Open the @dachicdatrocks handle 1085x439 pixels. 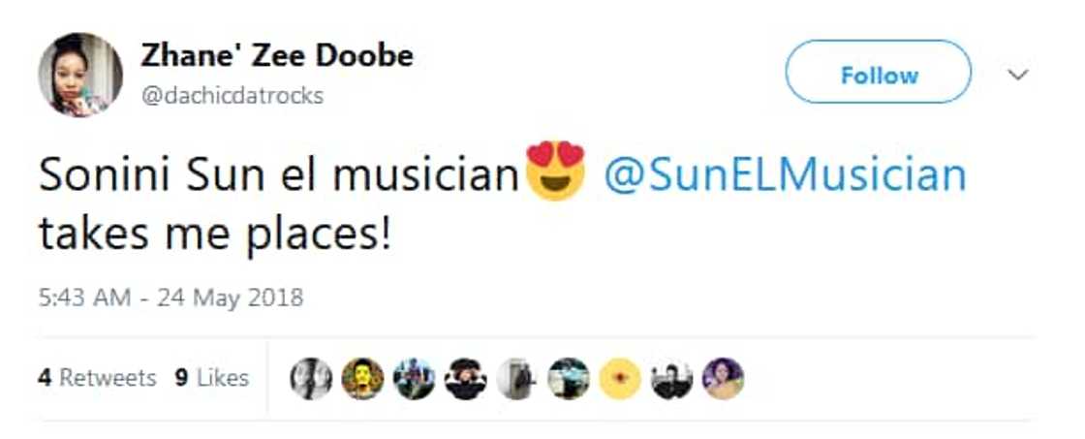click(232, 96)
